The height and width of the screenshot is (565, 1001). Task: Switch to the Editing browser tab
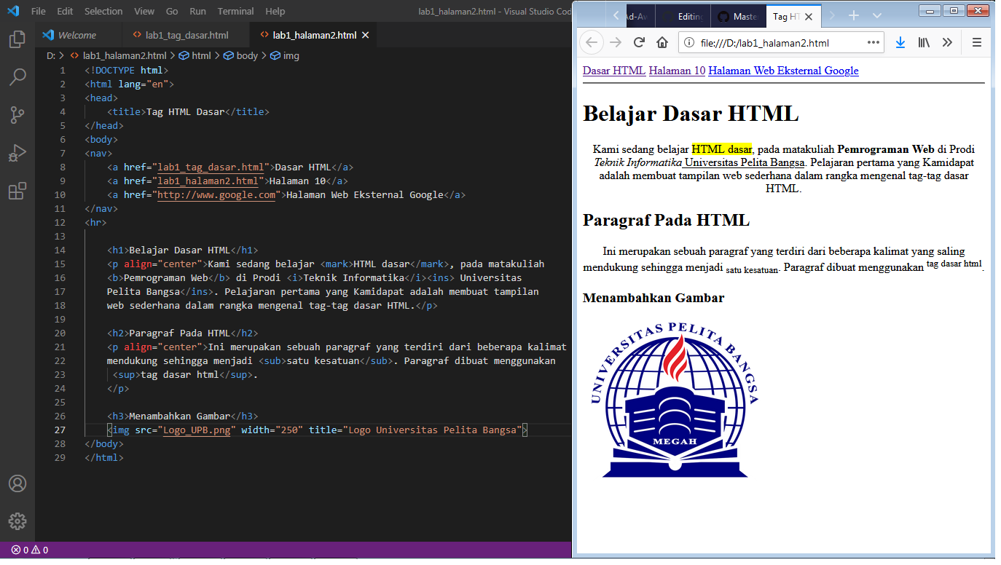[x=683, y=16]
